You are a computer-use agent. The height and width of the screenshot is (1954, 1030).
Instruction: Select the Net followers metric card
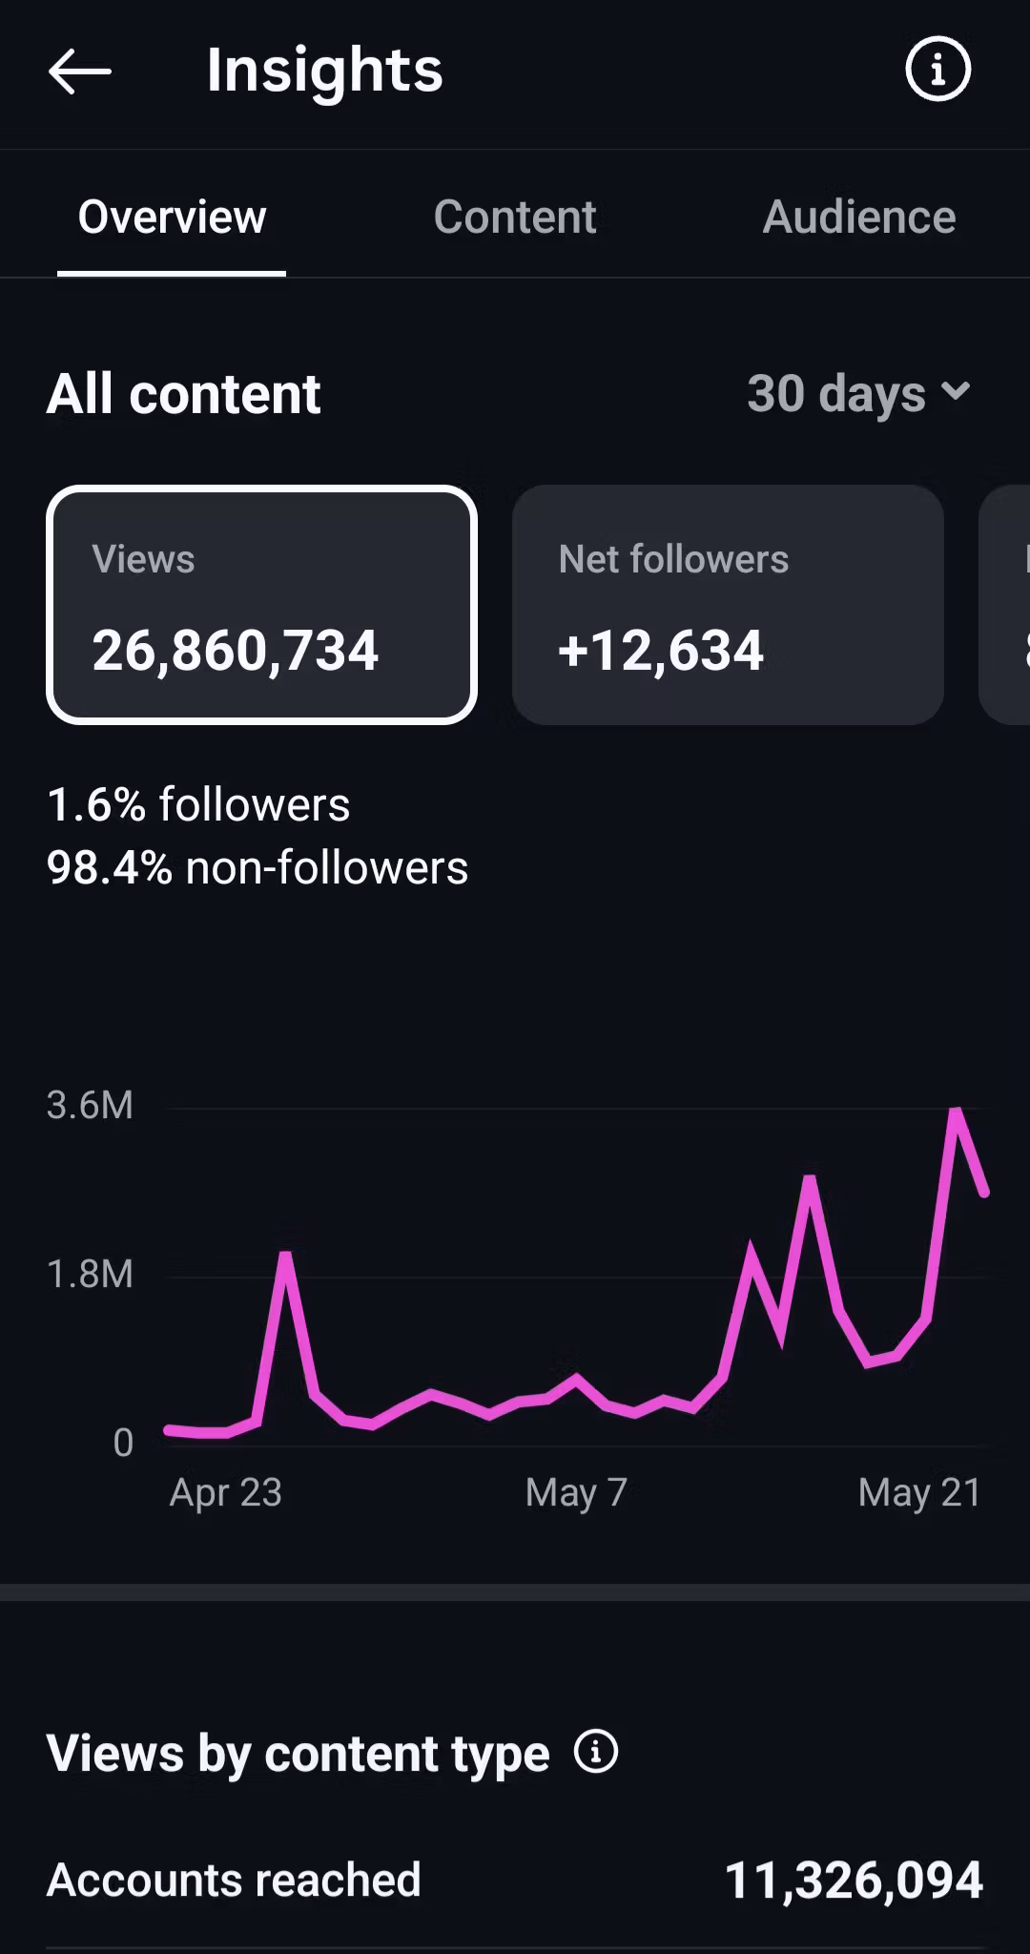(728, 605)
